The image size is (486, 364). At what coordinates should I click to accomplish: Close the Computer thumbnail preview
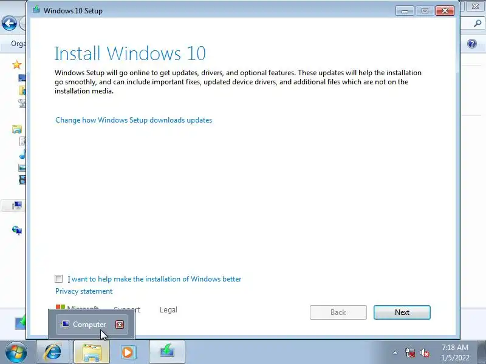[x=120, y=325]
